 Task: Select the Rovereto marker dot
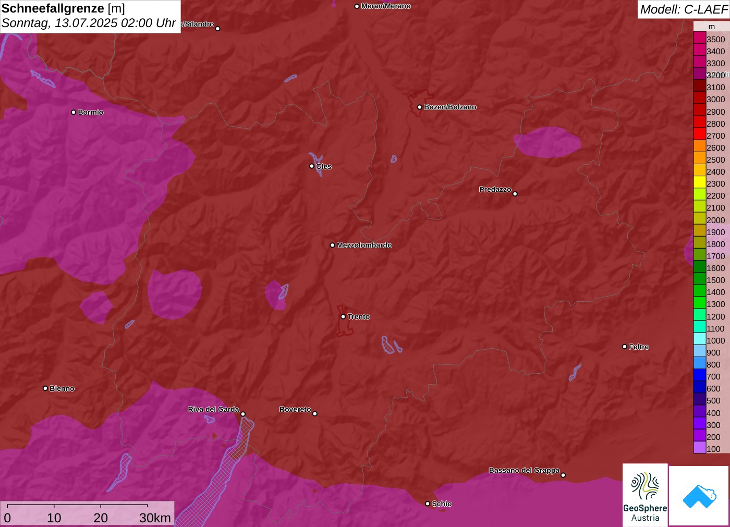[315, 414]
